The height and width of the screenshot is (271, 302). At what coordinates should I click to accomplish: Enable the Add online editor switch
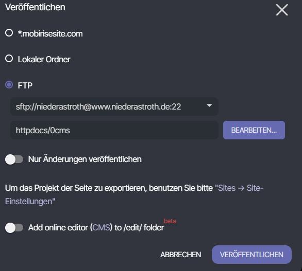tap(14, 228)
